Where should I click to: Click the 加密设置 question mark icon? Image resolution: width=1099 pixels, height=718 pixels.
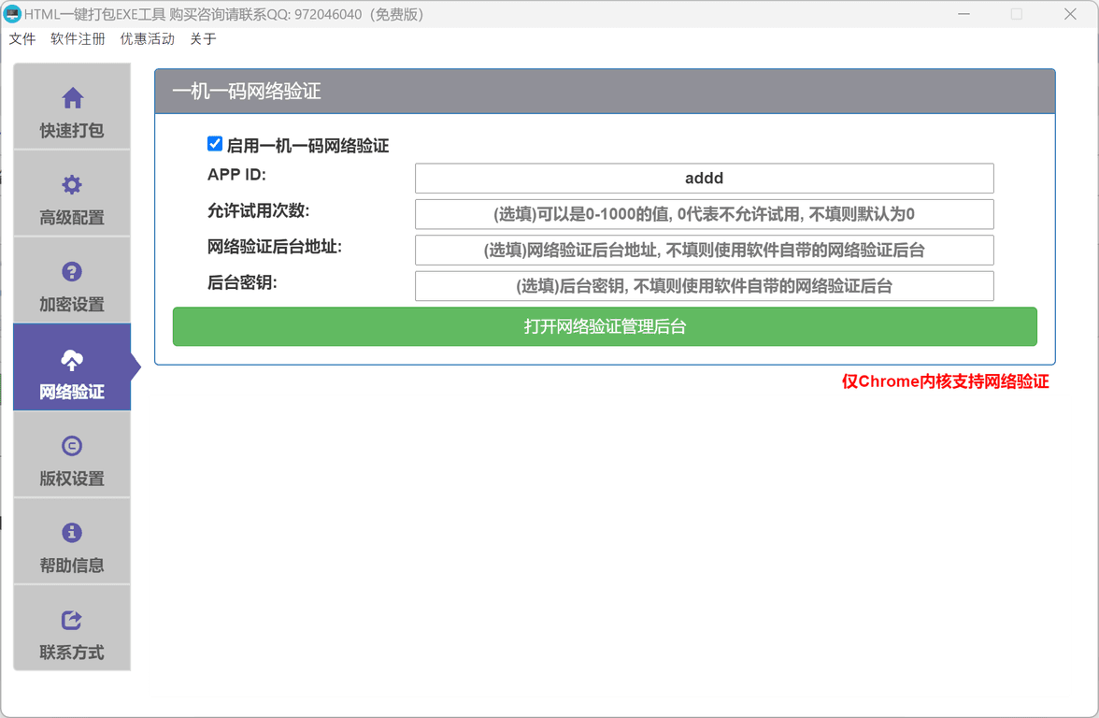tap(72, 269)
